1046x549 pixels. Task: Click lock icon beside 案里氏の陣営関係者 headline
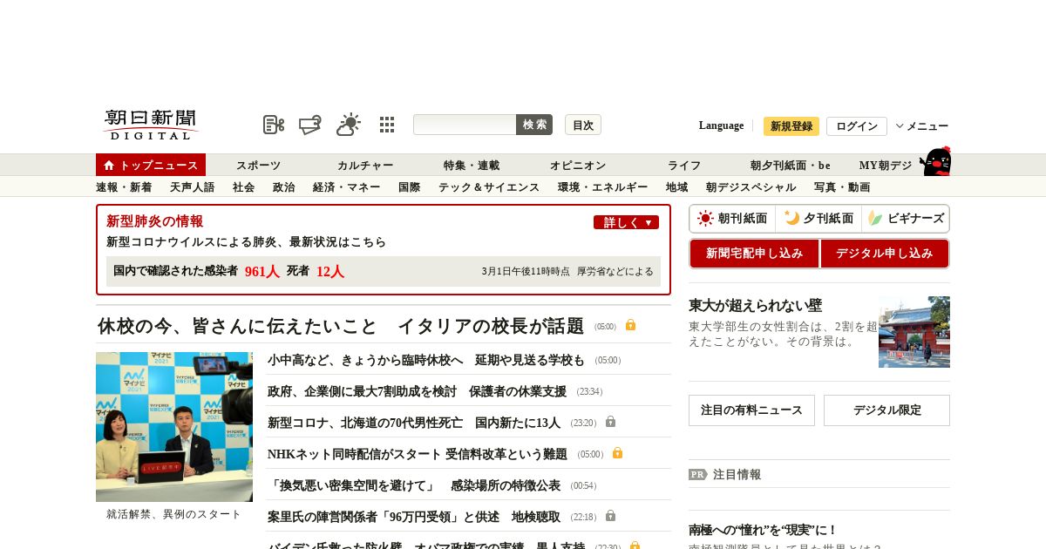pyautogui.click(x=610, y=516)
